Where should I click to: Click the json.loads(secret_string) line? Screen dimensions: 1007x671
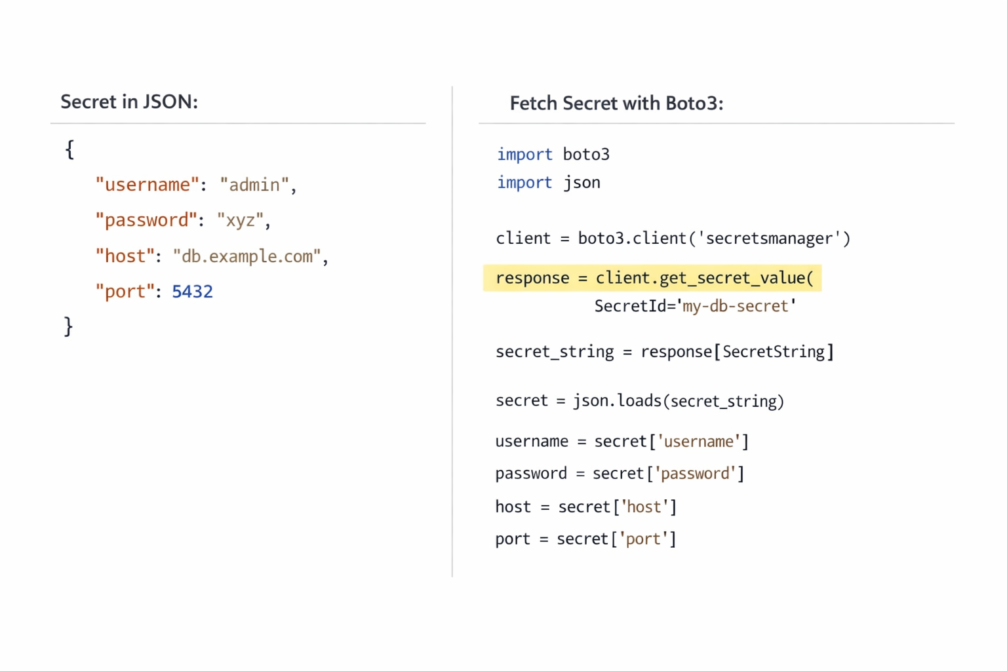pos(639,401)
